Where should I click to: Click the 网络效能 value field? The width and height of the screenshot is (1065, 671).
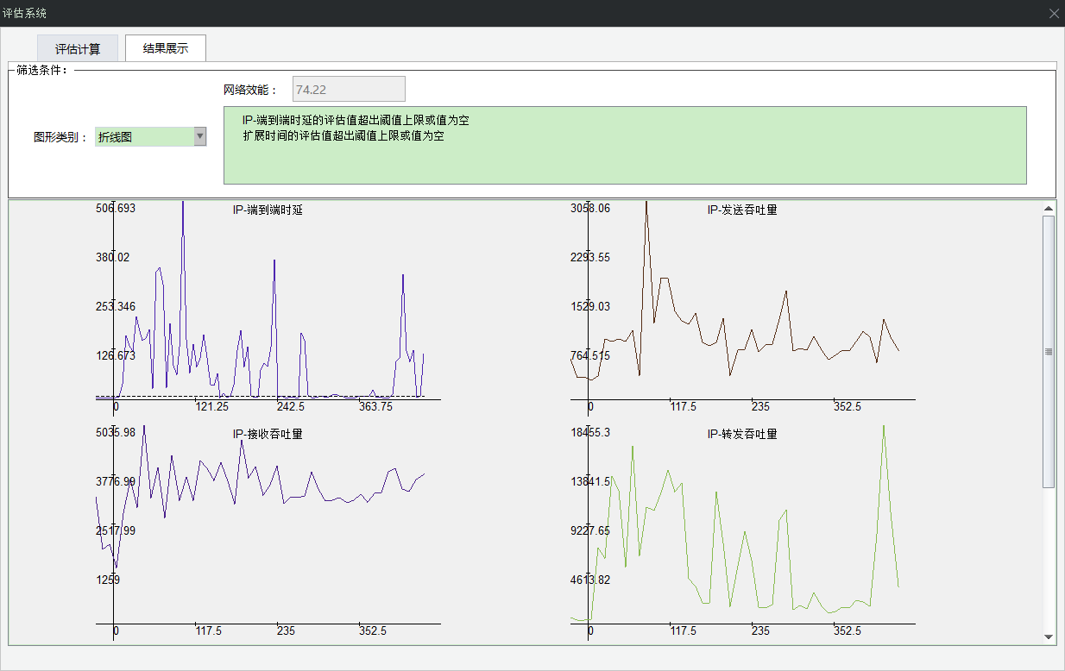pos(349,89)
